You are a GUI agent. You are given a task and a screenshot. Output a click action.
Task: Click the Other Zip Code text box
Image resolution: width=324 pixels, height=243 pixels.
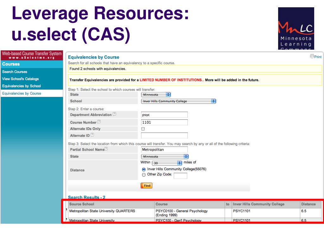pos(180,176)
